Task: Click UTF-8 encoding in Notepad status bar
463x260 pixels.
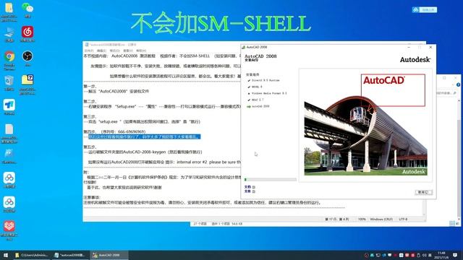Action: 403,220
